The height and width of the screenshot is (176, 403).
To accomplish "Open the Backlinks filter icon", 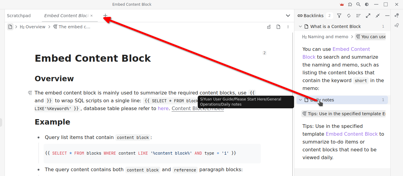I will tap(339, 15).
